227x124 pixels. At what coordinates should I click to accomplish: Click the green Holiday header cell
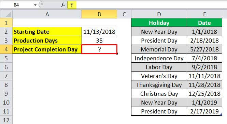click(159, 23)
